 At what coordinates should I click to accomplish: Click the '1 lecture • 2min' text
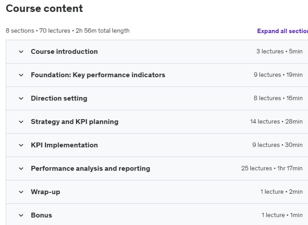coord(282,192)
